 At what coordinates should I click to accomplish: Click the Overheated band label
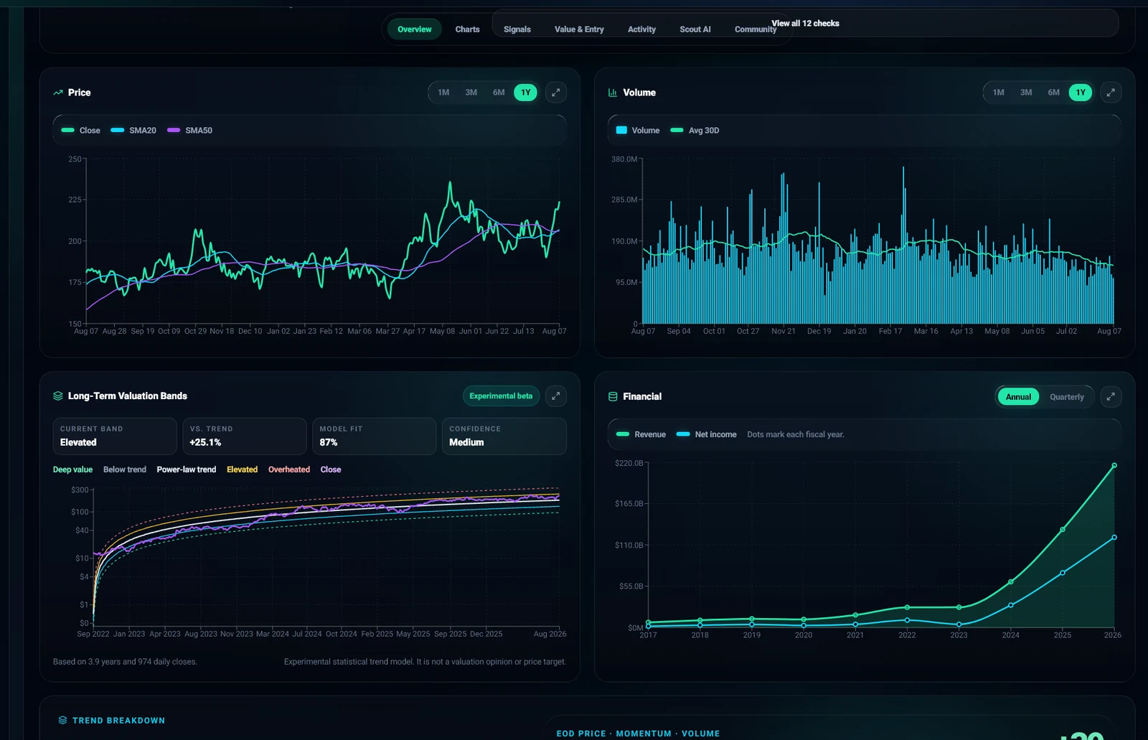click(289, 469)
